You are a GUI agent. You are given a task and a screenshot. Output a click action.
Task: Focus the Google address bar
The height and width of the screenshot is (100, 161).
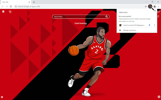click(x=80, y=6)
